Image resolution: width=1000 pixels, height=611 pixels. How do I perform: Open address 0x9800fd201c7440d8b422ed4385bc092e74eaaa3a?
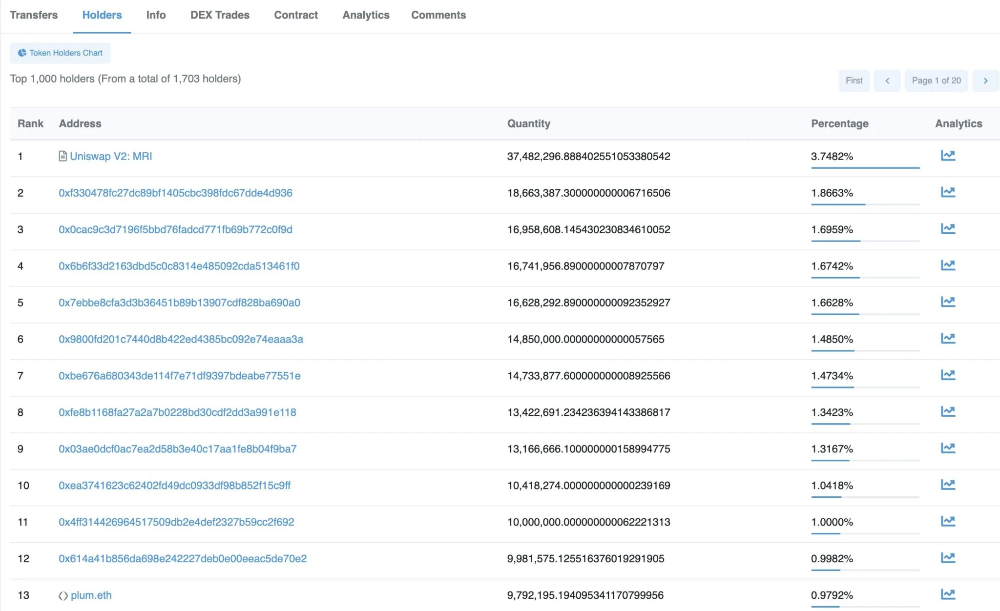pos(181,339)
